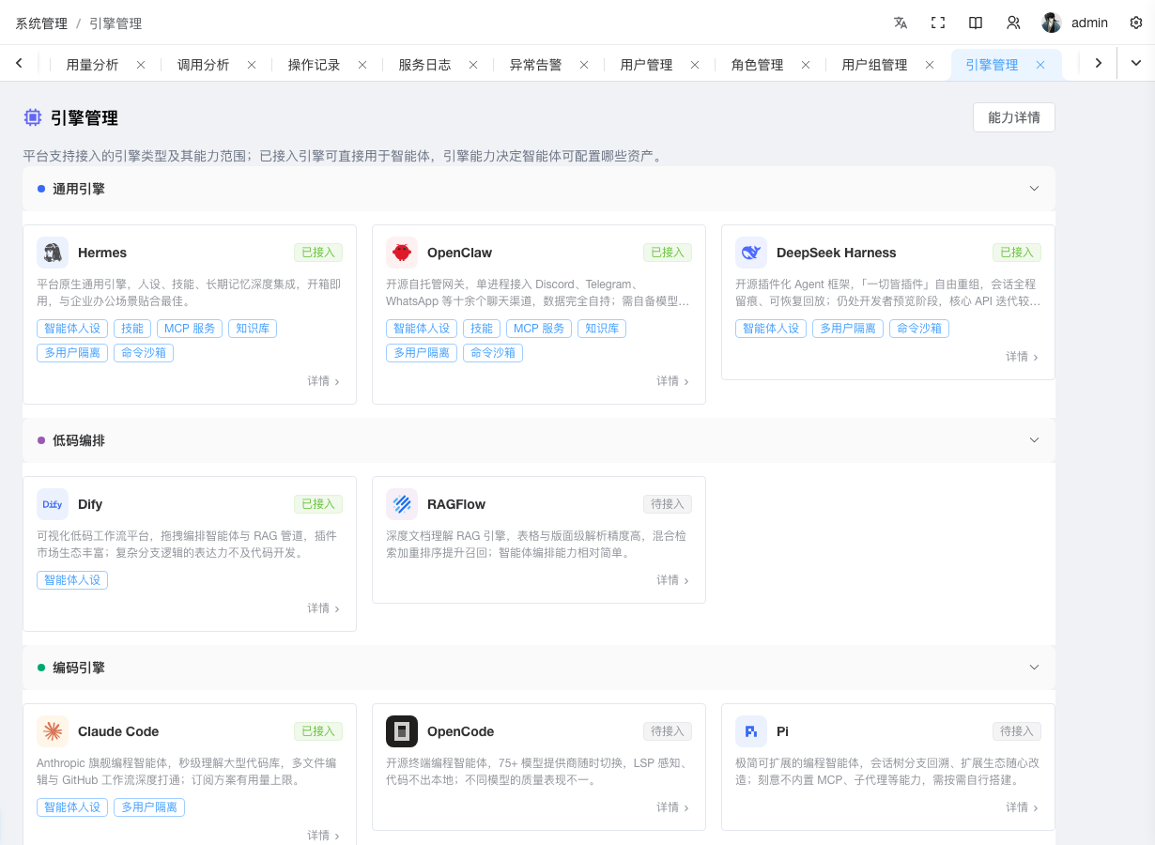Open 详情 for Dify card

pyautogui.click(x=324, y=608)
